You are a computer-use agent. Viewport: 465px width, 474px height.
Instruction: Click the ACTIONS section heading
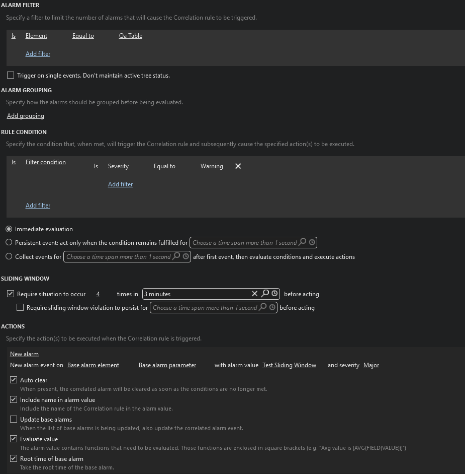pos(13,326)
